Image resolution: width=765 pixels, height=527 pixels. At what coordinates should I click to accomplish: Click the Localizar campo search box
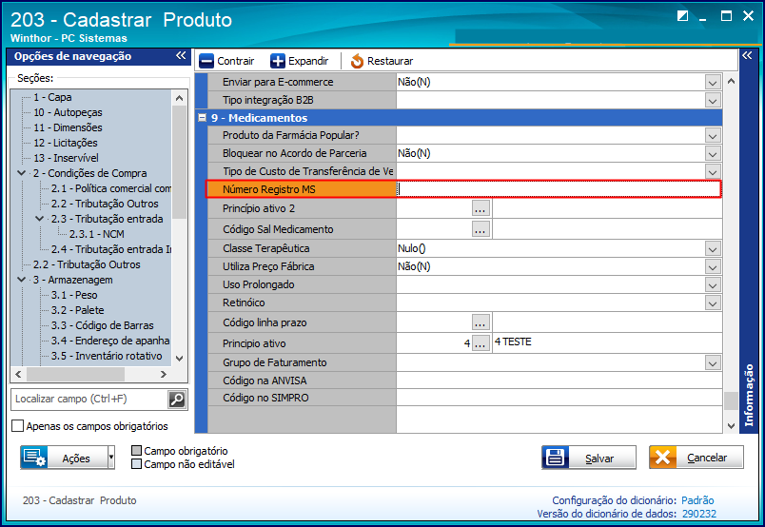point(89,400)
